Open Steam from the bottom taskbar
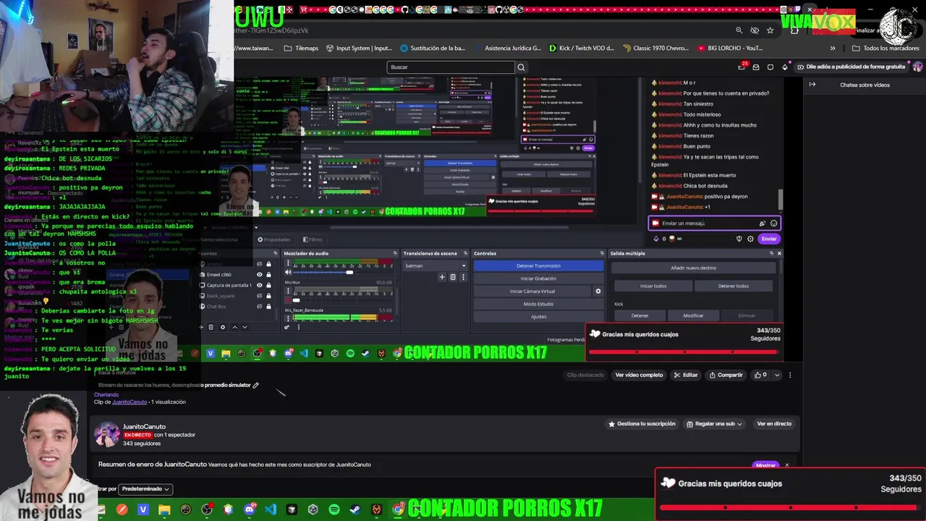Image resolution: width=926 pixels, height=521 pixels. 355,509
